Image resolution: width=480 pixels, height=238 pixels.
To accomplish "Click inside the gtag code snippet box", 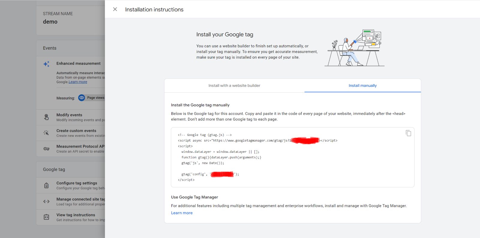I will (x=292, y=157).
